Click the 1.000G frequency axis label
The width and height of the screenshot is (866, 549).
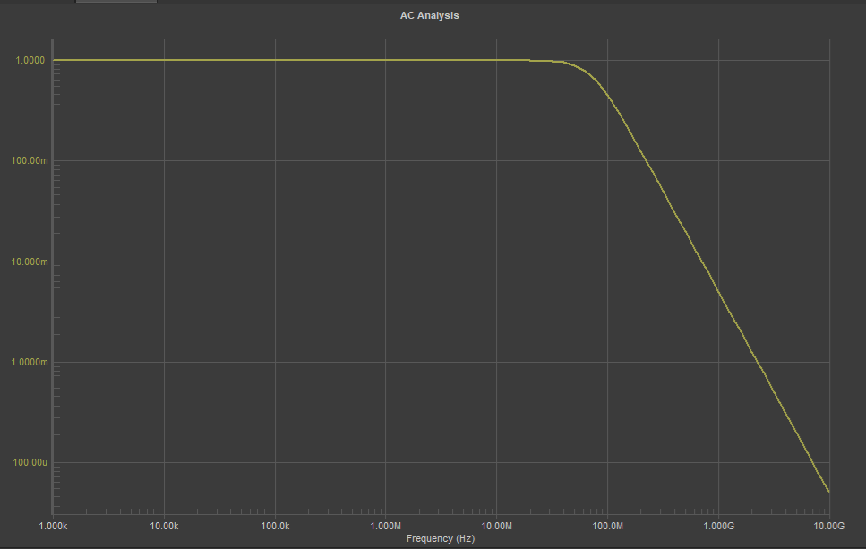pyautogui.click(x=718, y=526)
